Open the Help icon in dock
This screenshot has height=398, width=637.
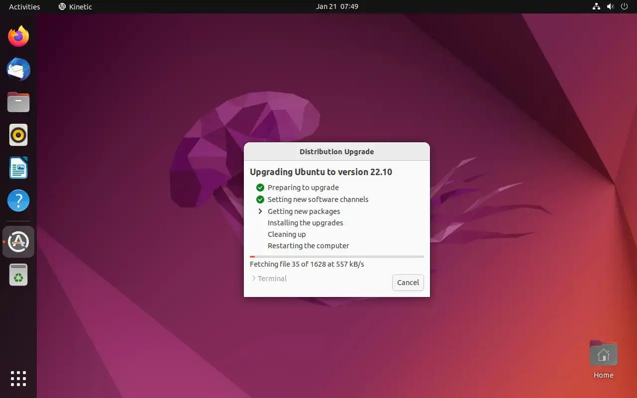click(18, 200)
